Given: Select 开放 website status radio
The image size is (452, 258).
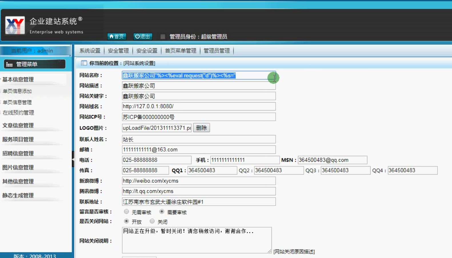Looking at the screenshot, I should coord(126,221).
